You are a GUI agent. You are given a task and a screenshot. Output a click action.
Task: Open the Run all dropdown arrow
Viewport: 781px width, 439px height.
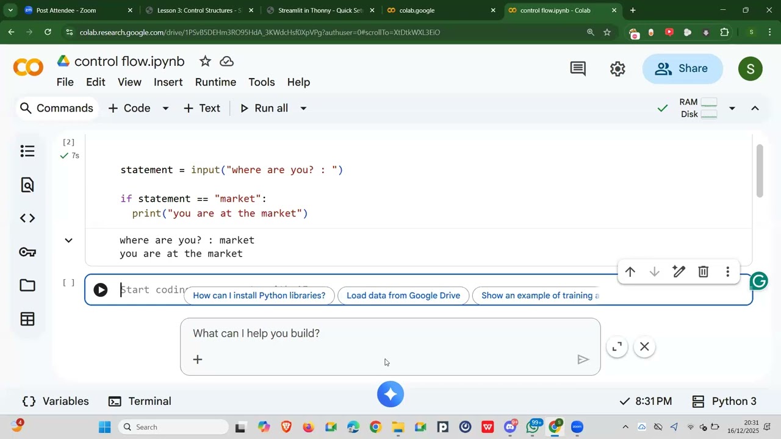click(x=303, y=109)
